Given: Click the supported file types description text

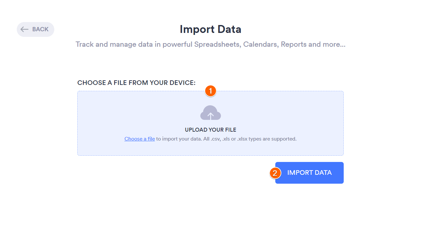Looking at the screenshot, I should 226,139.
